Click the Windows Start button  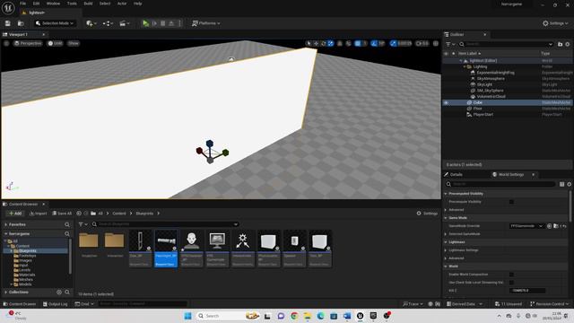[x=187, y=316]
